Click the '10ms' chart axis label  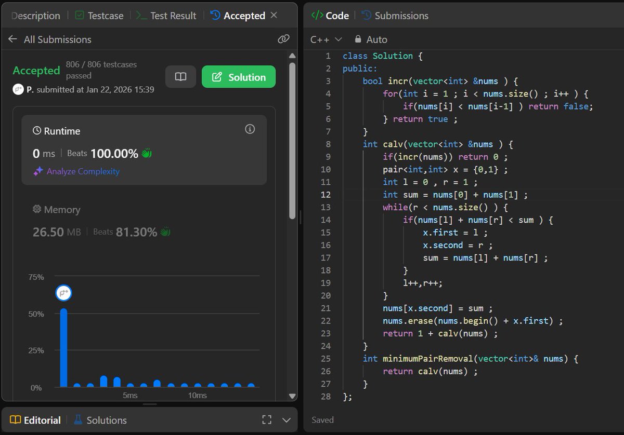[197, 396]
